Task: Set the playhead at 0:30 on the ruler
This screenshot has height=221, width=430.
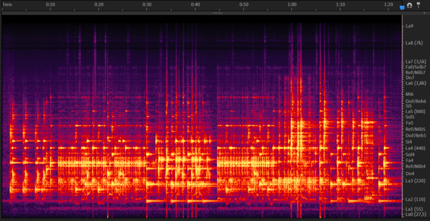Action: pyautogui.click(x=147, y=5)
